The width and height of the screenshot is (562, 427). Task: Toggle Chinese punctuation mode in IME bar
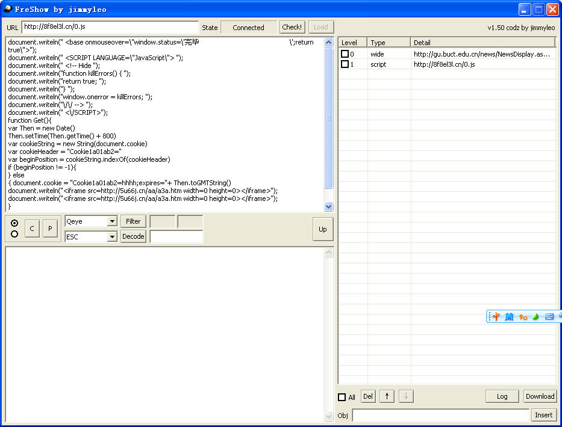pos(523,317)
